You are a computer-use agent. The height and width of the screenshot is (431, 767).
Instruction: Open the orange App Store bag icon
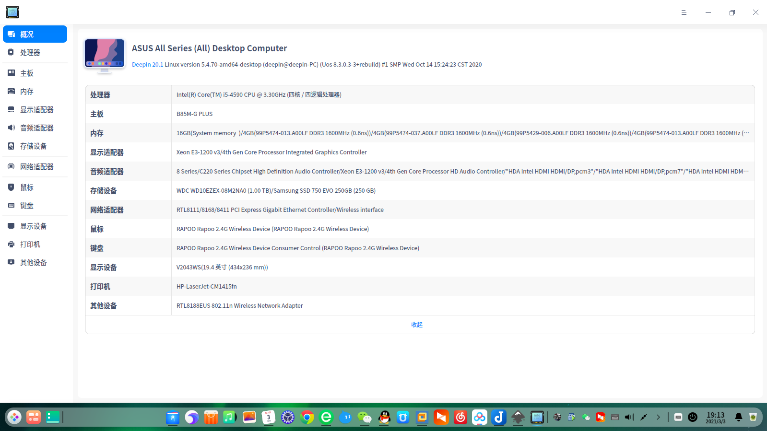[x=211, y=417]
